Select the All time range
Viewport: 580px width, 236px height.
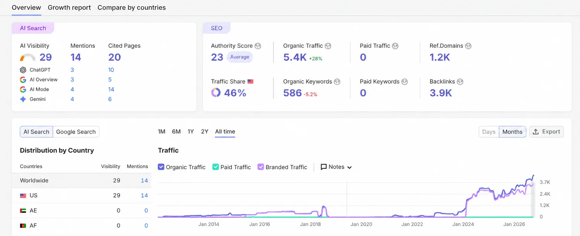(225, 131)
